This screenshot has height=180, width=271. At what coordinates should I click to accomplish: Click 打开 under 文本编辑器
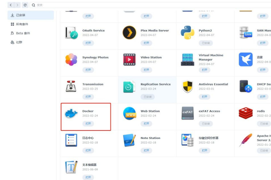88,177
